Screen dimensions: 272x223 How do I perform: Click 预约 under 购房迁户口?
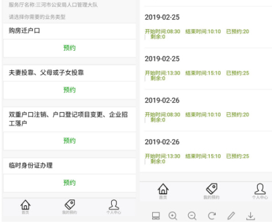pyautogui.click(x=70, y=48)
